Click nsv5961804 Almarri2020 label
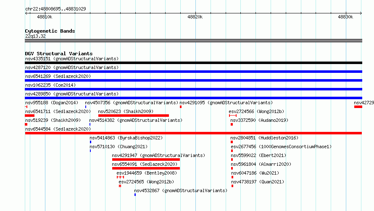 [261, 164]
